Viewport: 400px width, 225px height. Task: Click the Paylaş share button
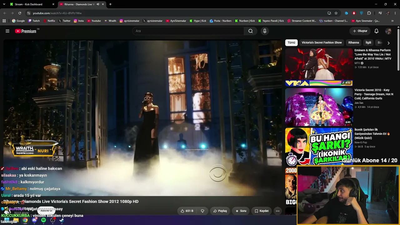tap(220, 211)
